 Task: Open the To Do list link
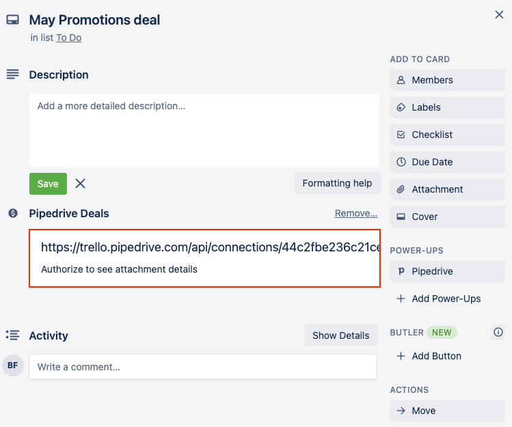[x=69, y=38]
